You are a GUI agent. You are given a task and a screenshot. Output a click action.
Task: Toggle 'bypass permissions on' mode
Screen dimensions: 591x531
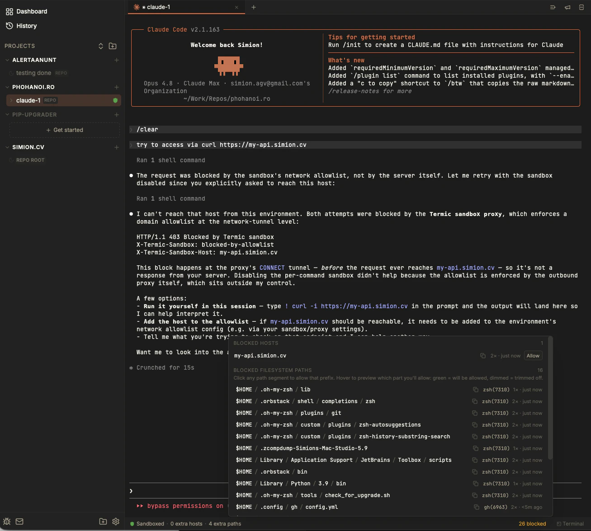pos(180,506)
